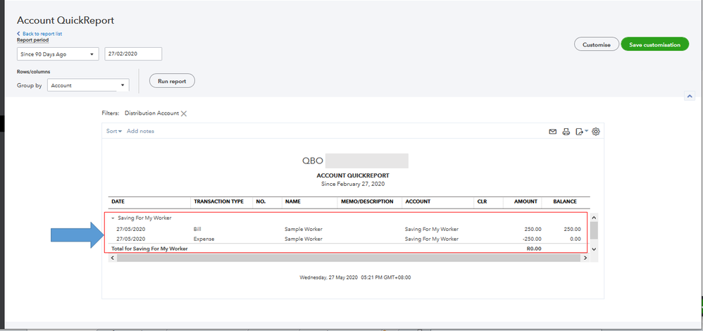Click the Customise button
The height and width of the screenshot is (331, 703).
coord(597,44)
